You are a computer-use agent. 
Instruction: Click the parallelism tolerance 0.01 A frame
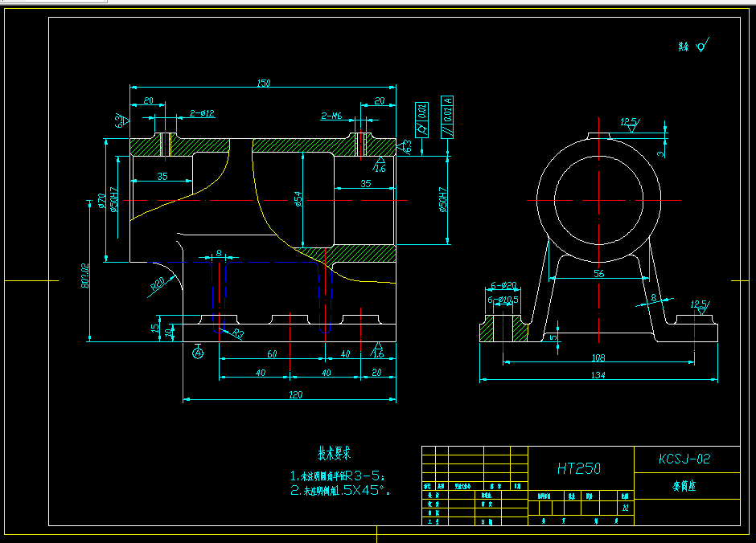click(447, 118)
